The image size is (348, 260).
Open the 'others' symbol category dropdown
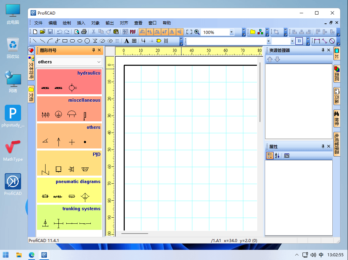[x=69, y=62]
